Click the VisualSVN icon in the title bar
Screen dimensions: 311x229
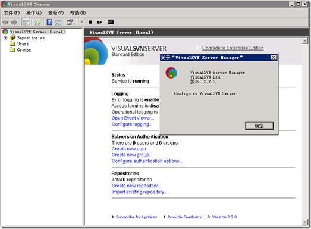4,4
